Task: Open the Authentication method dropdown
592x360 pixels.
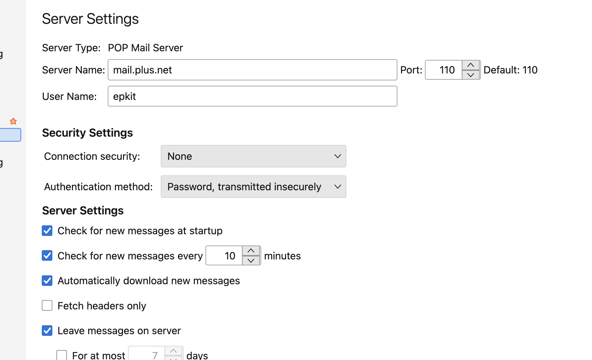Action: (253, 187)
